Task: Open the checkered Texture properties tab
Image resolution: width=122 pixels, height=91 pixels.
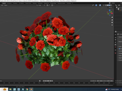Action: [x=115, y=53]
